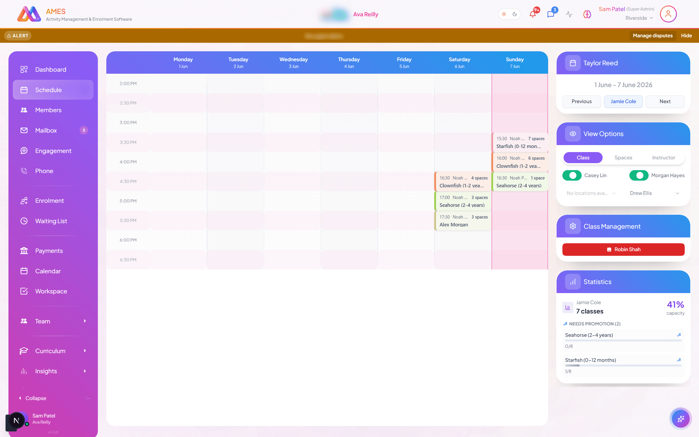Select the Instructor view tab
This screenshot has height=437, width=699.
click(x=663, y=158)
